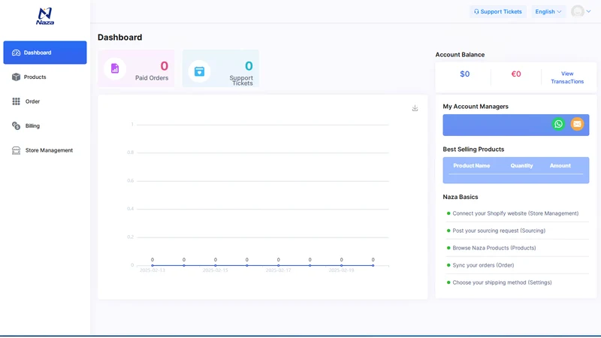
Task: Click the Store Management shop icon
Action: click(16, 150)
